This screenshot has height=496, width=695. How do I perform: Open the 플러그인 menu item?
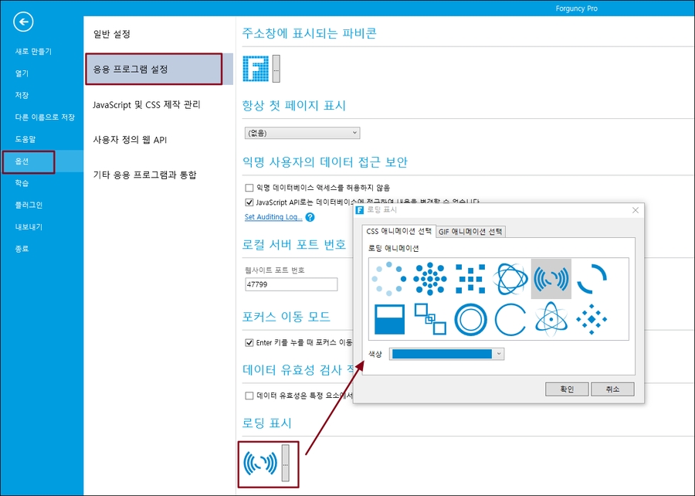tap(29, 206)
